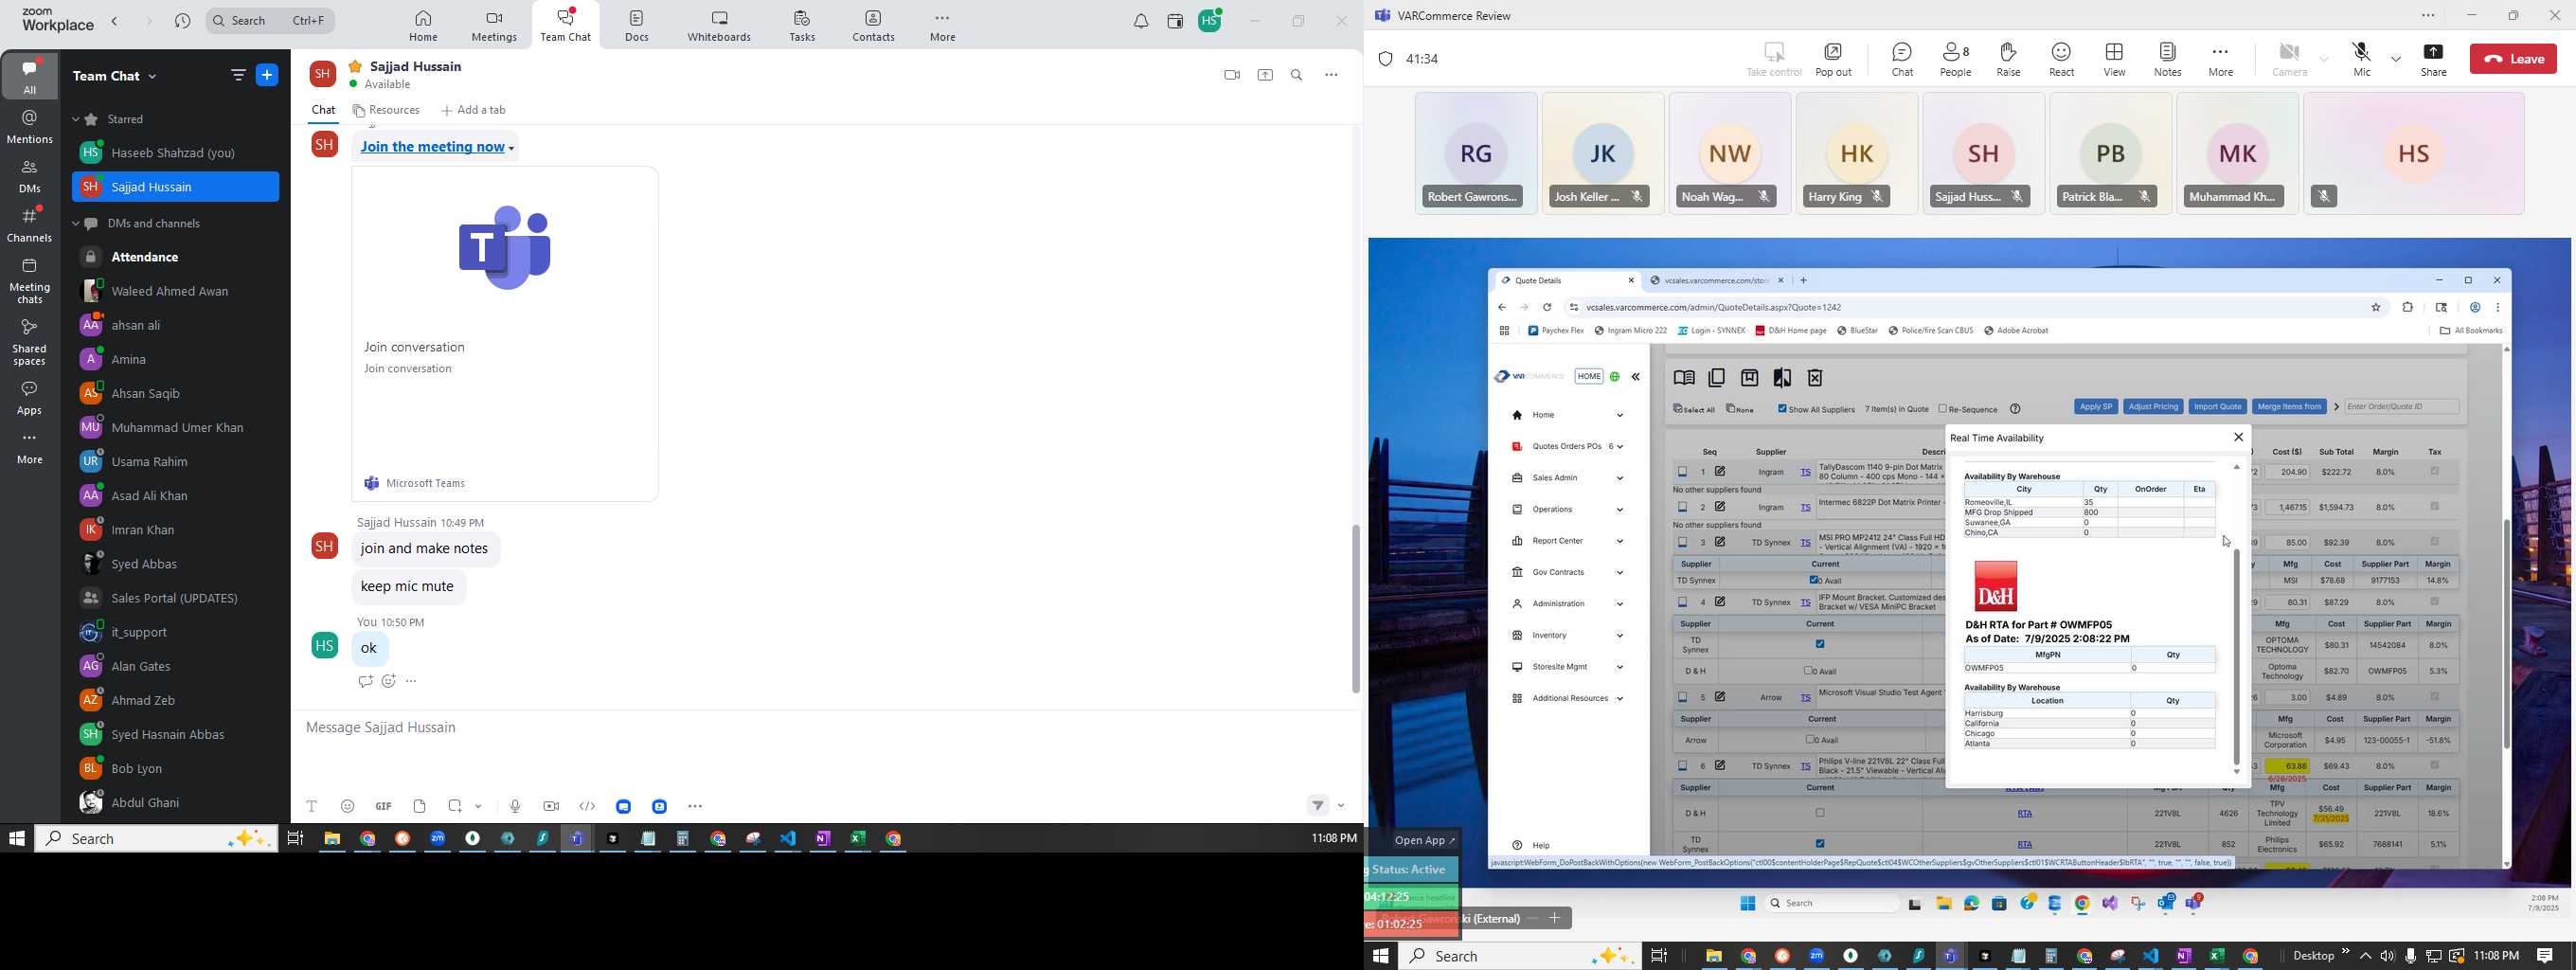Viewport: 2576px width, 970px height.
Task: Open Apps in Zoom sidebar
Action: coord(30,398)
